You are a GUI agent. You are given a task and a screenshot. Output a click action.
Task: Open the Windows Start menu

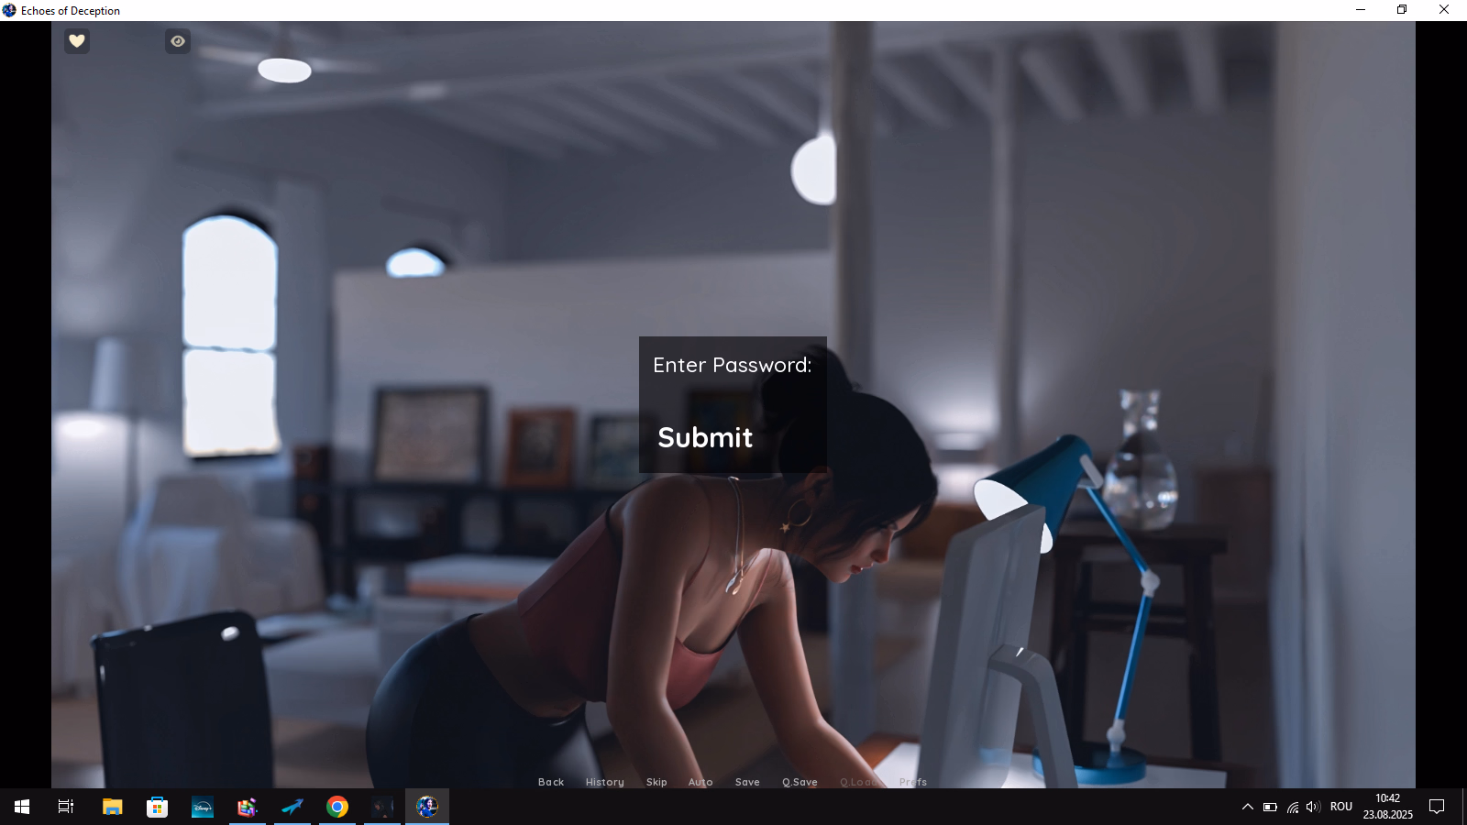tap(22, 807)
